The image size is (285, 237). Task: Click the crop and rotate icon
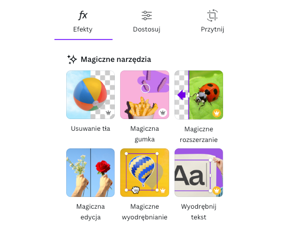pyautogui.click(x=212, y=15)
